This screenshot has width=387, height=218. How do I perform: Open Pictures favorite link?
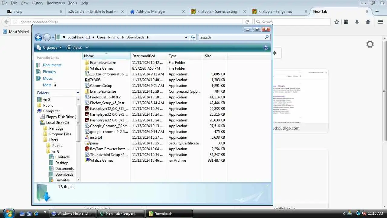point(49,72)
